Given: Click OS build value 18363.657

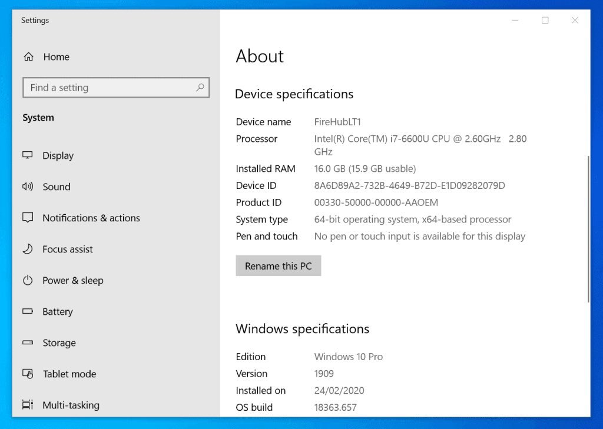Looking at the screenshot, I should point(335,407).
